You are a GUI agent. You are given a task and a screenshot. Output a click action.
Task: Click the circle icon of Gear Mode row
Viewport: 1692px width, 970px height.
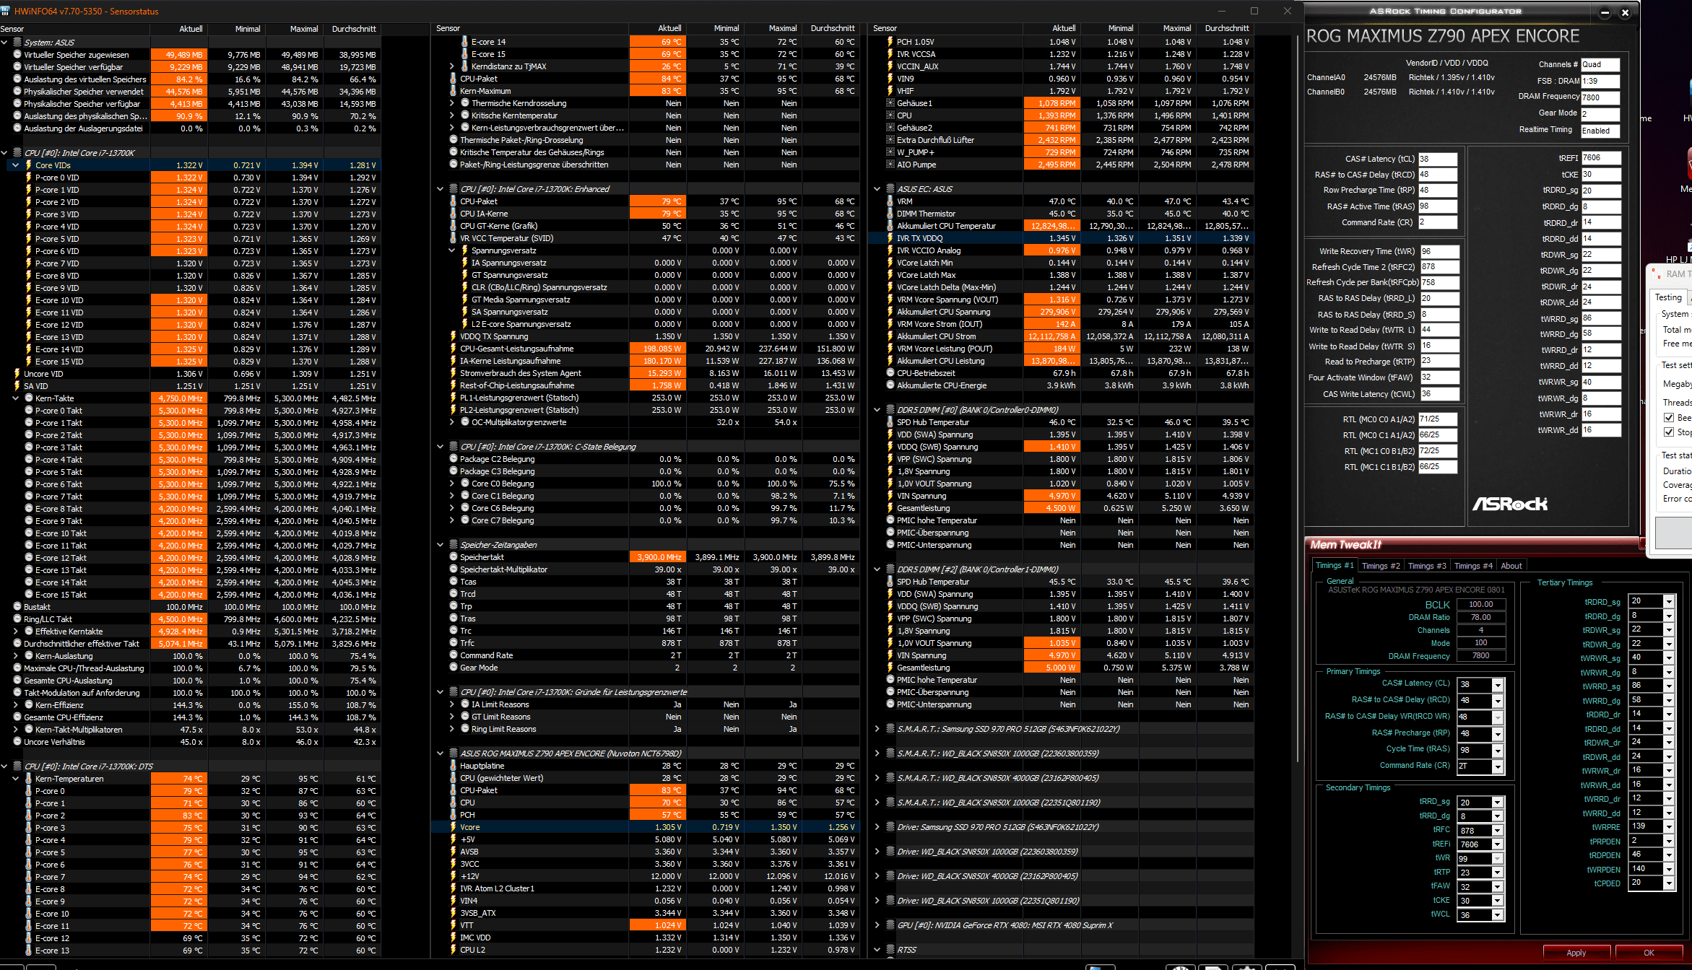coord(454,668)
